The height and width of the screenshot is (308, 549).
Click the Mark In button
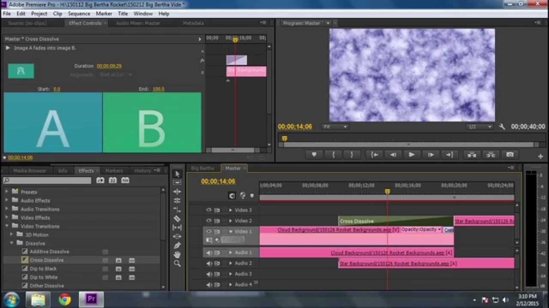pos(333,155)
